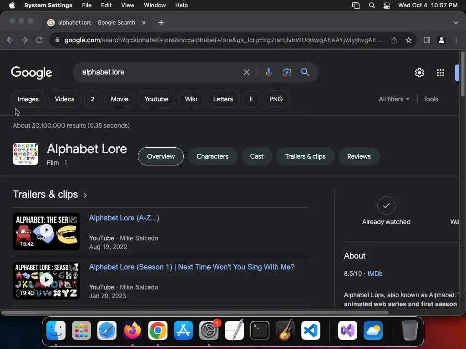Open the Chrome profile icon
This screenshot has width=466, height=349.
tap(441, 40)
